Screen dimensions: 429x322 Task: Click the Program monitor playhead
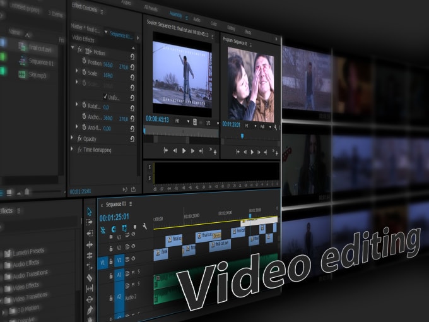tap(242, 136)
